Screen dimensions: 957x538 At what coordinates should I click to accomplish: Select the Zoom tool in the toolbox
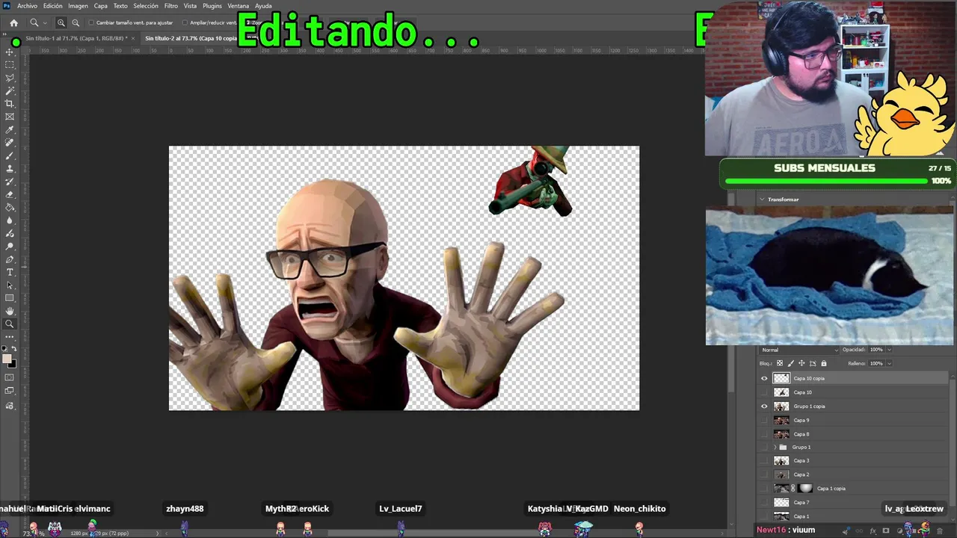coord(10,324)
